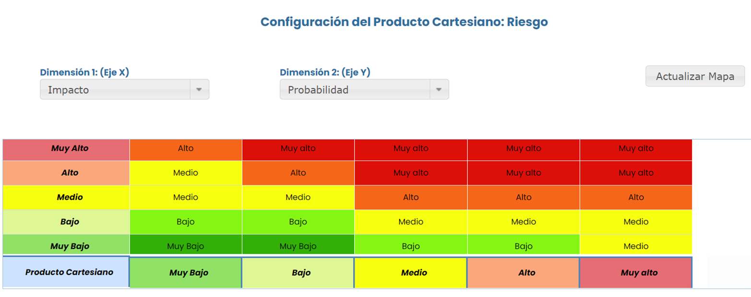Select the Muy Bajo column header at bottom

[186, 273]
